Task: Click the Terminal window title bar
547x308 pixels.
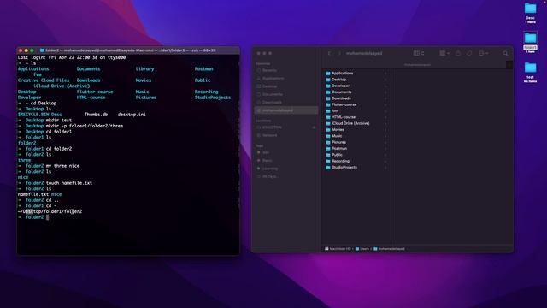Action: (128, 50)
